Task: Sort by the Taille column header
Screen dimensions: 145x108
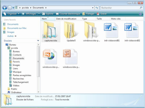Action: [x=99, y=19]
